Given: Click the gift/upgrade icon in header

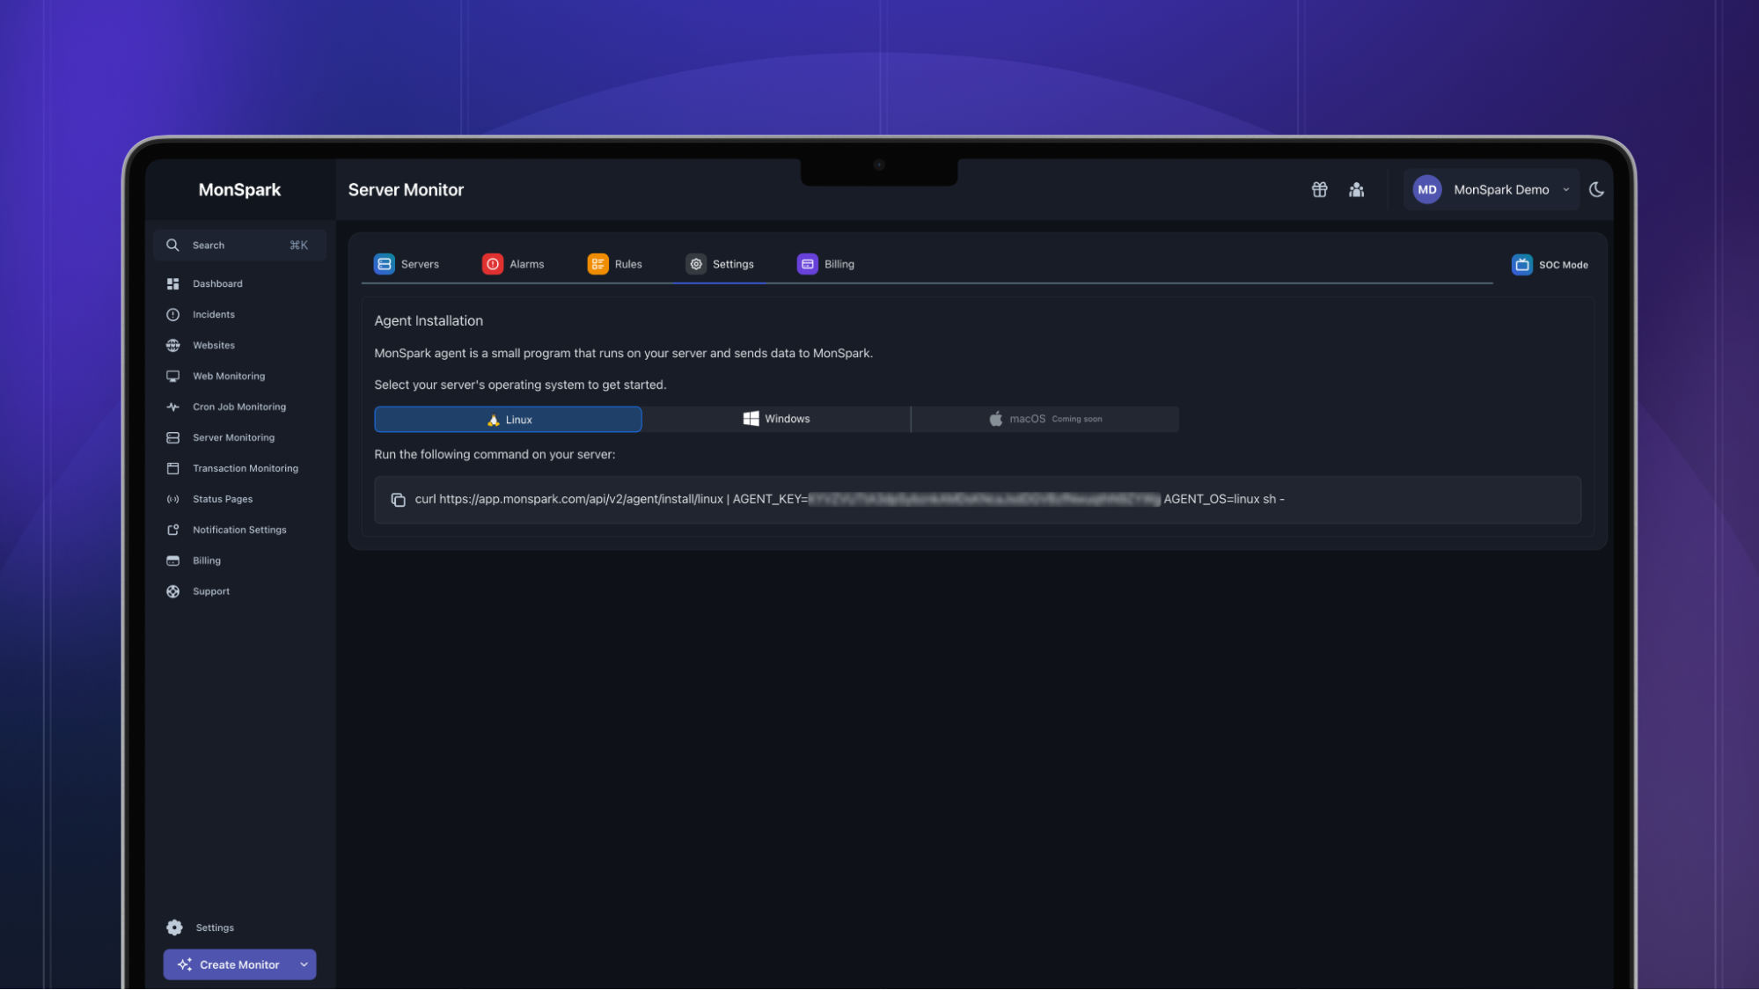Looking at the screenshot, I should 1319,190.
